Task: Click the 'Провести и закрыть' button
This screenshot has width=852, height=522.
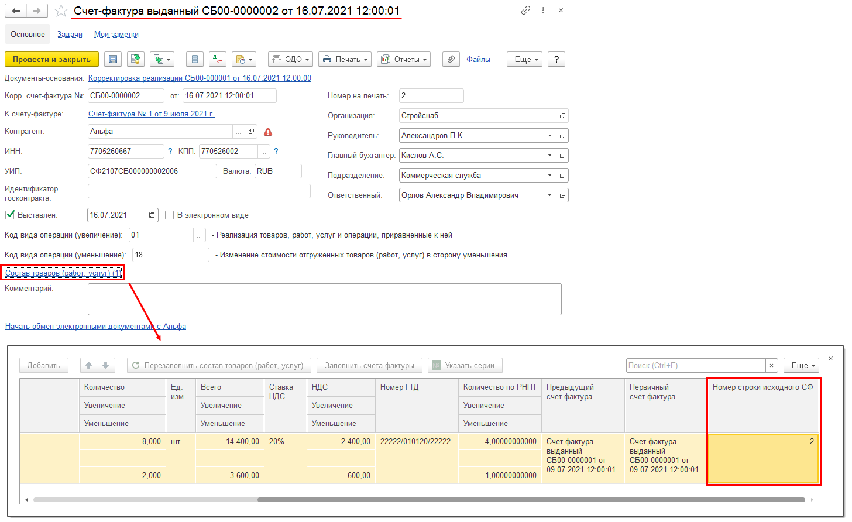Action: coord(51,59)
